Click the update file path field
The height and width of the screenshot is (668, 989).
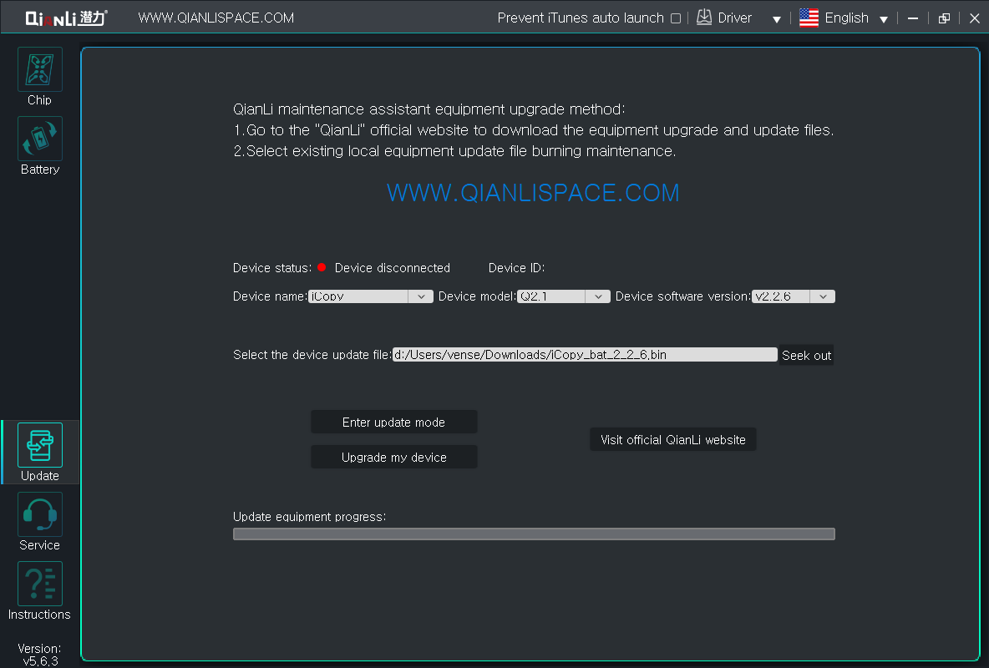(x=585, y=355)
